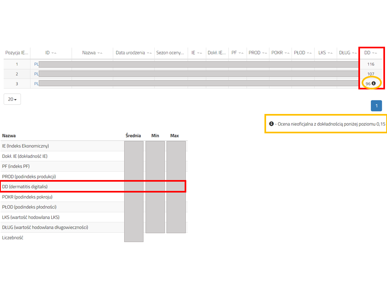Select position number 2 cell
Image resolution: width=387 pixels, height=290 pixels.
(17, 74)
